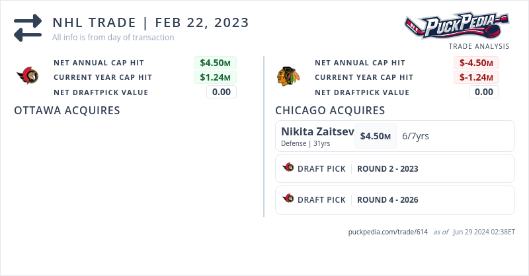Viewport: 529px width, 276px height.
Task: Click the Ottawa Acquires heading
Action: 67,110
